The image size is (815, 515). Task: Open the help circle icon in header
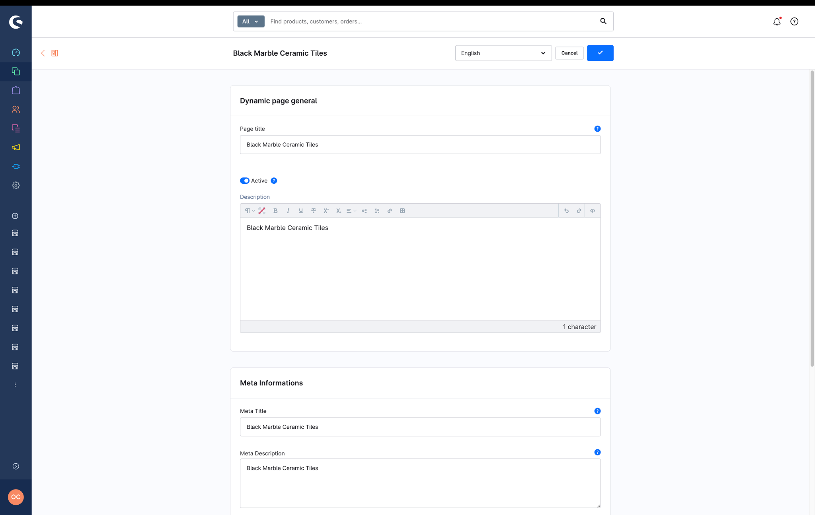click(794, 21)
